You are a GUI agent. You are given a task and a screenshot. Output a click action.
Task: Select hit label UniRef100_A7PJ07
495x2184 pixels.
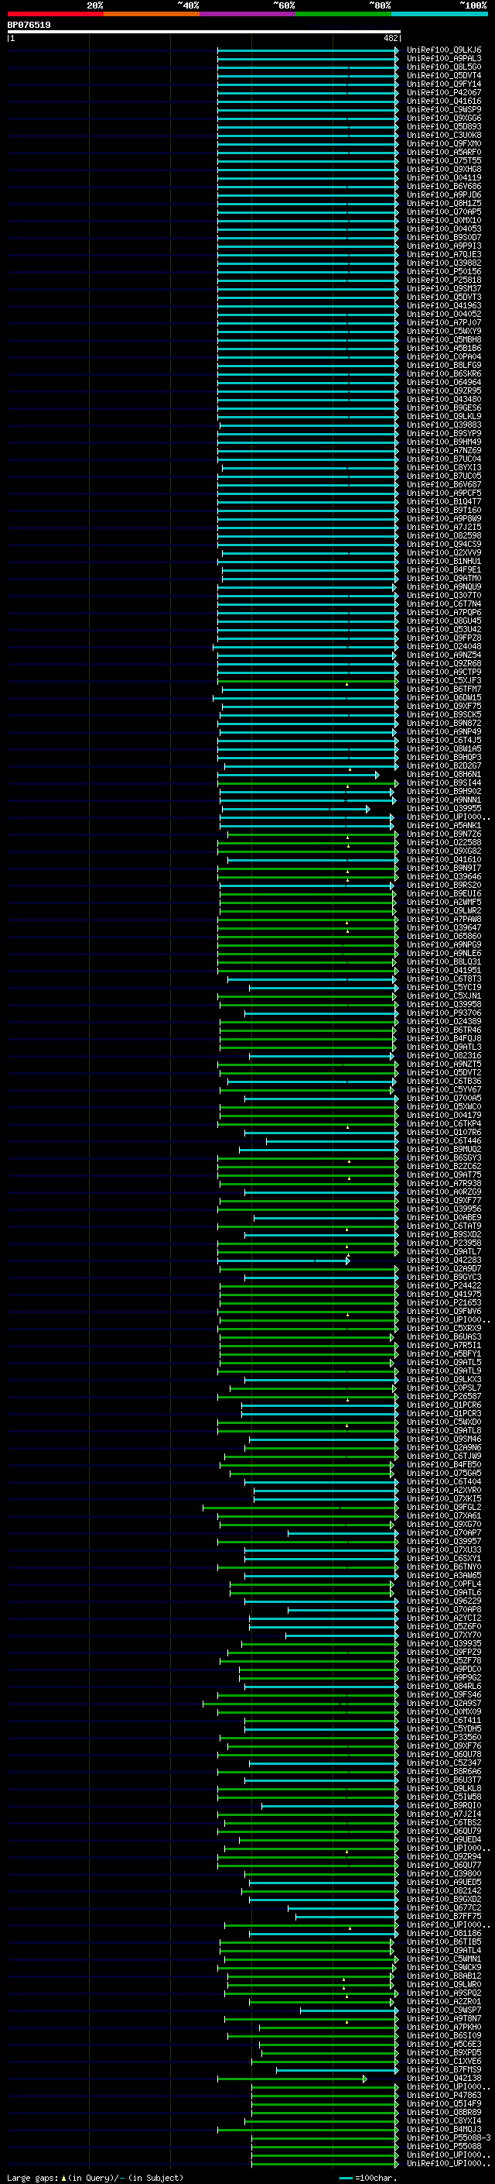pyautogui.click(x=444, y=323)
